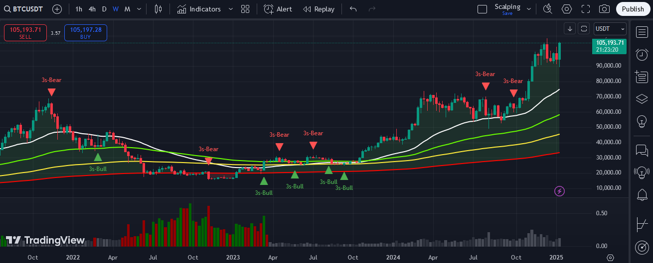The width and height of the screenshot is (653, 263).
Task: Expand the timeframe interval dropdown arrow
Action: click(139, 9)
